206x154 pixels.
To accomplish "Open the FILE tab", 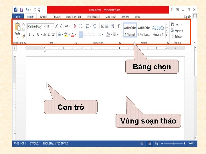I will click(18, 17).
